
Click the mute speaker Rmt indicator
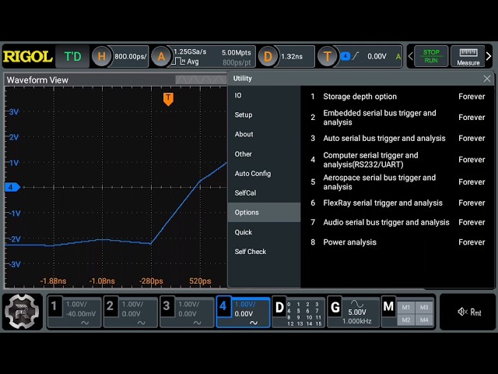point(468,312)
